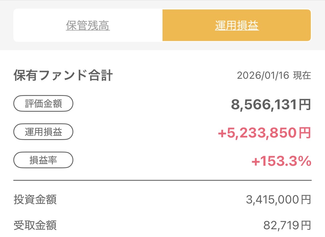This screenshot has height=237, width=325.
Task: Click the divider line below 損益率
Action: tap(162, 180)
